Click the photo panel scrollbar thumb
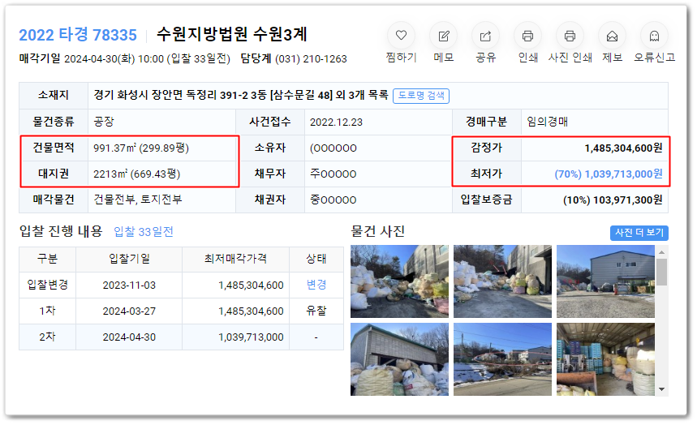The height and width of the screenshot is (425, 697). coord(662,272)
